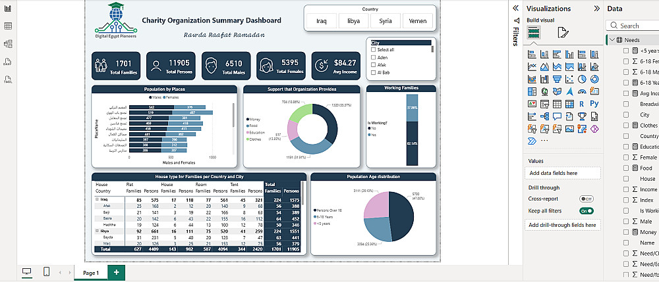Open Page 1 tab

coord(91,273)
